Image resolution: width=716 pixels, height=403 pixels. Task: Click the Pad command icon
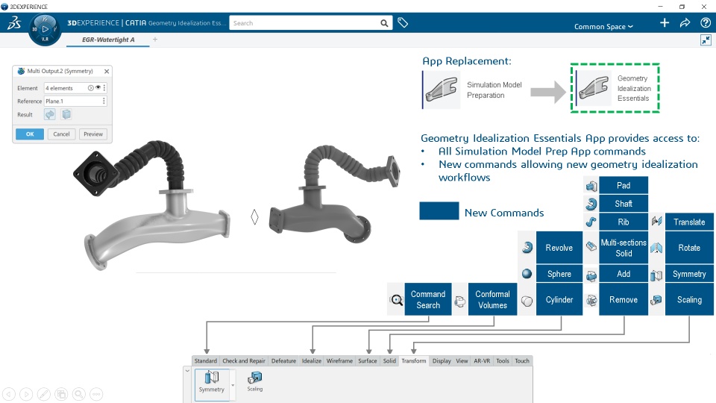(591, 186)
